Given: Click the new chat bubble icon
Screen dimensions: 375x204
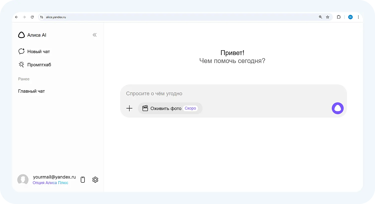Looking at the screenshot, I should coord(21,51).
